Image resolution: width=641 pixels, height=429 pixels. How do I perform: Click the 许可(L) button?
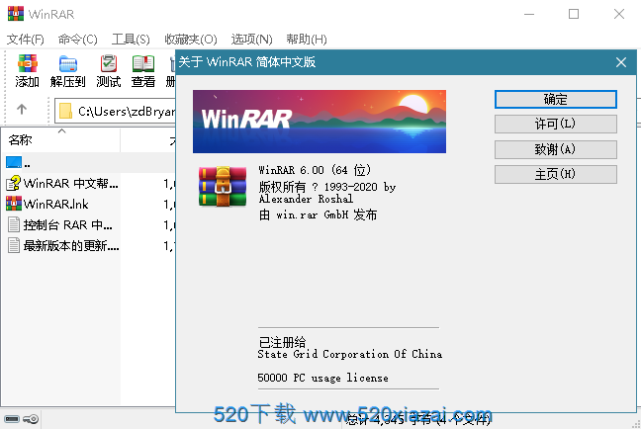pos(556,124)
